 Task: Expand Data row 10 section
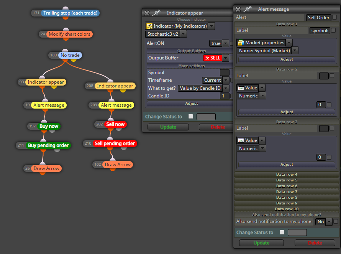pos(287,209)
